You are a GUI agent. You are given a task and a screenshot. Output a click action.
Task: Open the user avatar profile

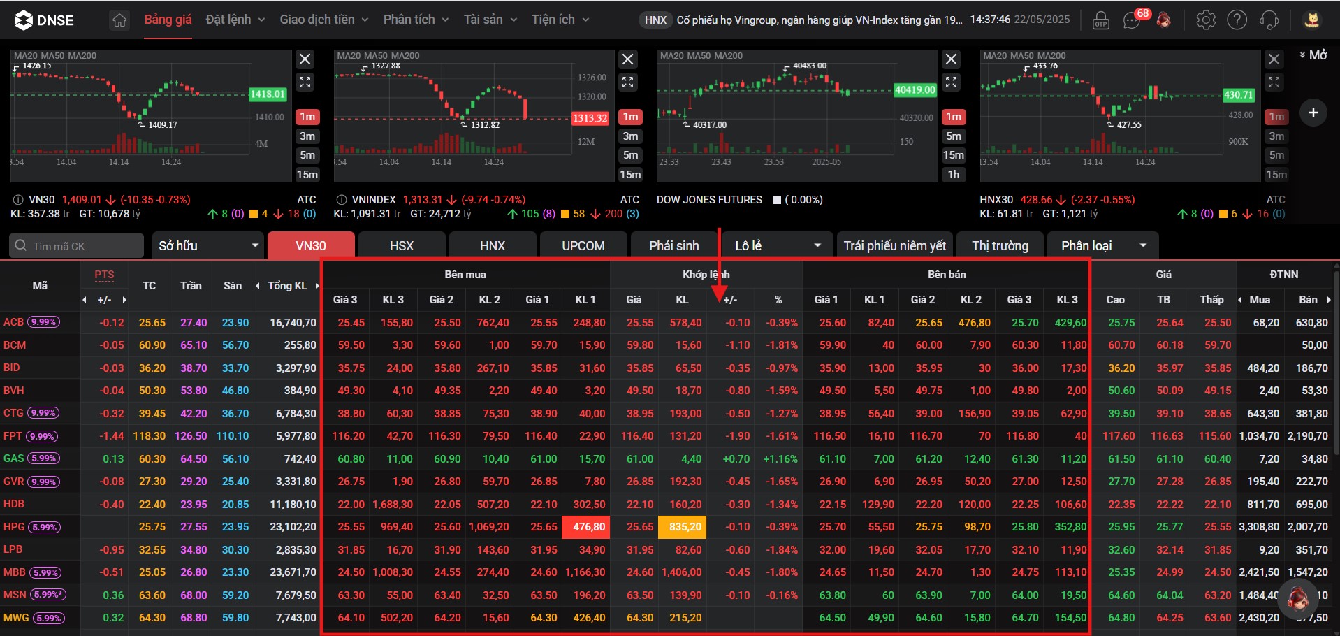pyautogui.click(x=1312, y=20)
